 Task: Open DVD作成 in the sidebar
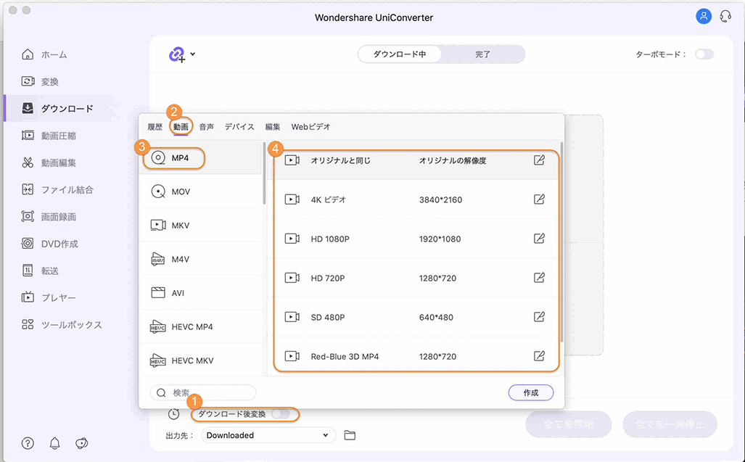pos(49,244)
